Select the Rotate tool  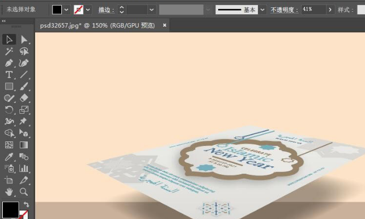click(x=9, y=110)
